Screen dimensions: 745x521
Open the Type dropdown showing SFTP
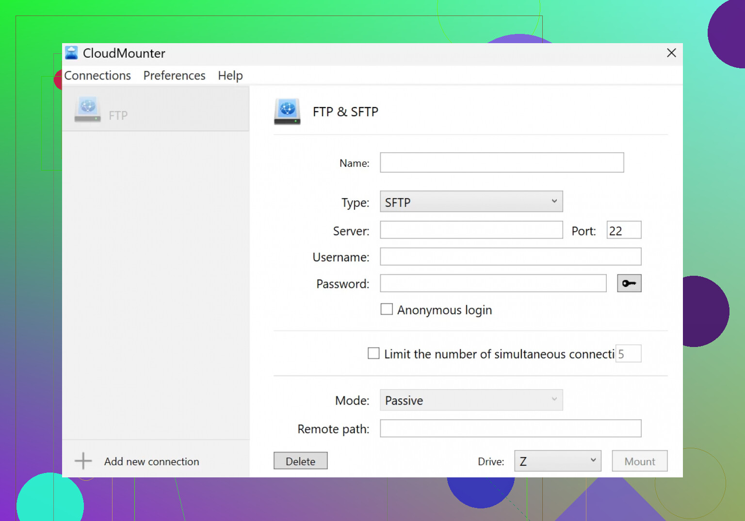(471, 202)
